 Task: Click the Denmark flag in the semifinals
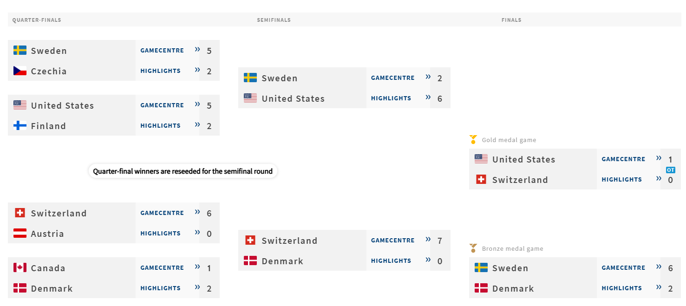click(250, 261)
